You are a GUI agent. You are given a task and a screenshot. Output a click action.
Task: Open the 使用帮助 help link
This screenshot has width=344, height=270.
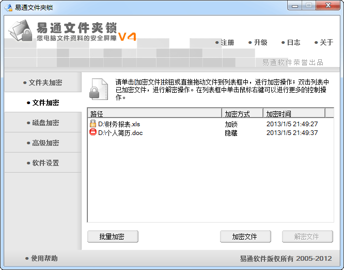tap(41, 258)
